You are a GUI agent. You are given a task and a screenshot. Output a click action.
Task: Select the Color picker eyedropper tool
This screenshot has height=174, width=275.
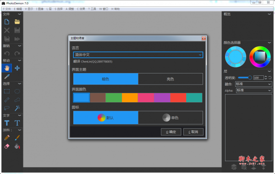coord(7,77)
